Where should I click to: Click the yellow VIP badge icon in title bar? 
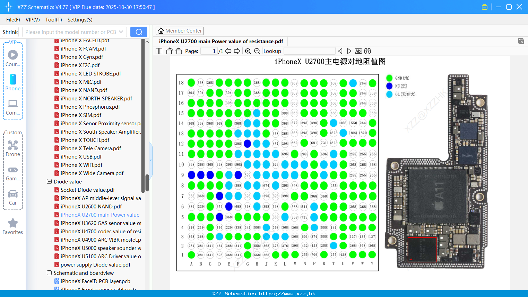[485, 7]
